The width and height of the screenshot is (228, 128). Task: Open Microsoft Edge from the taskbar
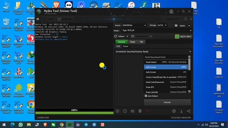pos(12,125)
